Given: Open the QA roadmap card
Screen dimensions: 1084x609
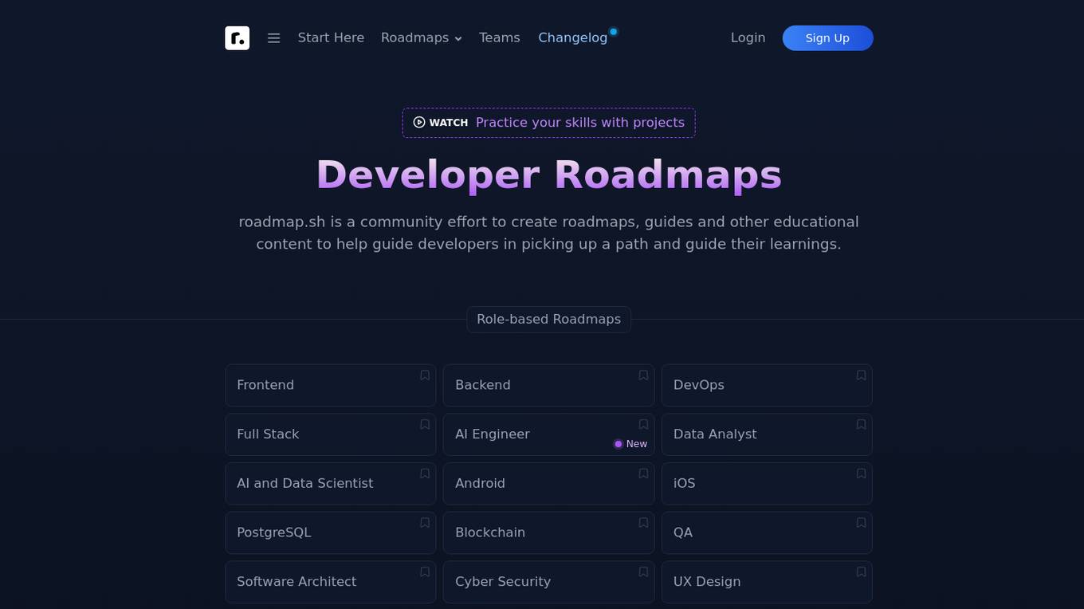Looking at the screenshot, I should pyautogui.click(x=767, y=532).
